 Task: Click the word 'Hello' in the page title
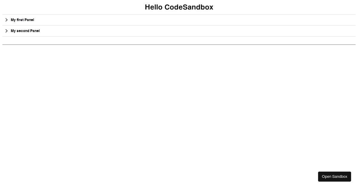pos(154,7)
